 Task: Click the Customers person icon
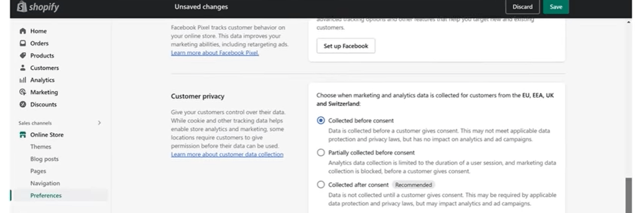tap(22, 67)
